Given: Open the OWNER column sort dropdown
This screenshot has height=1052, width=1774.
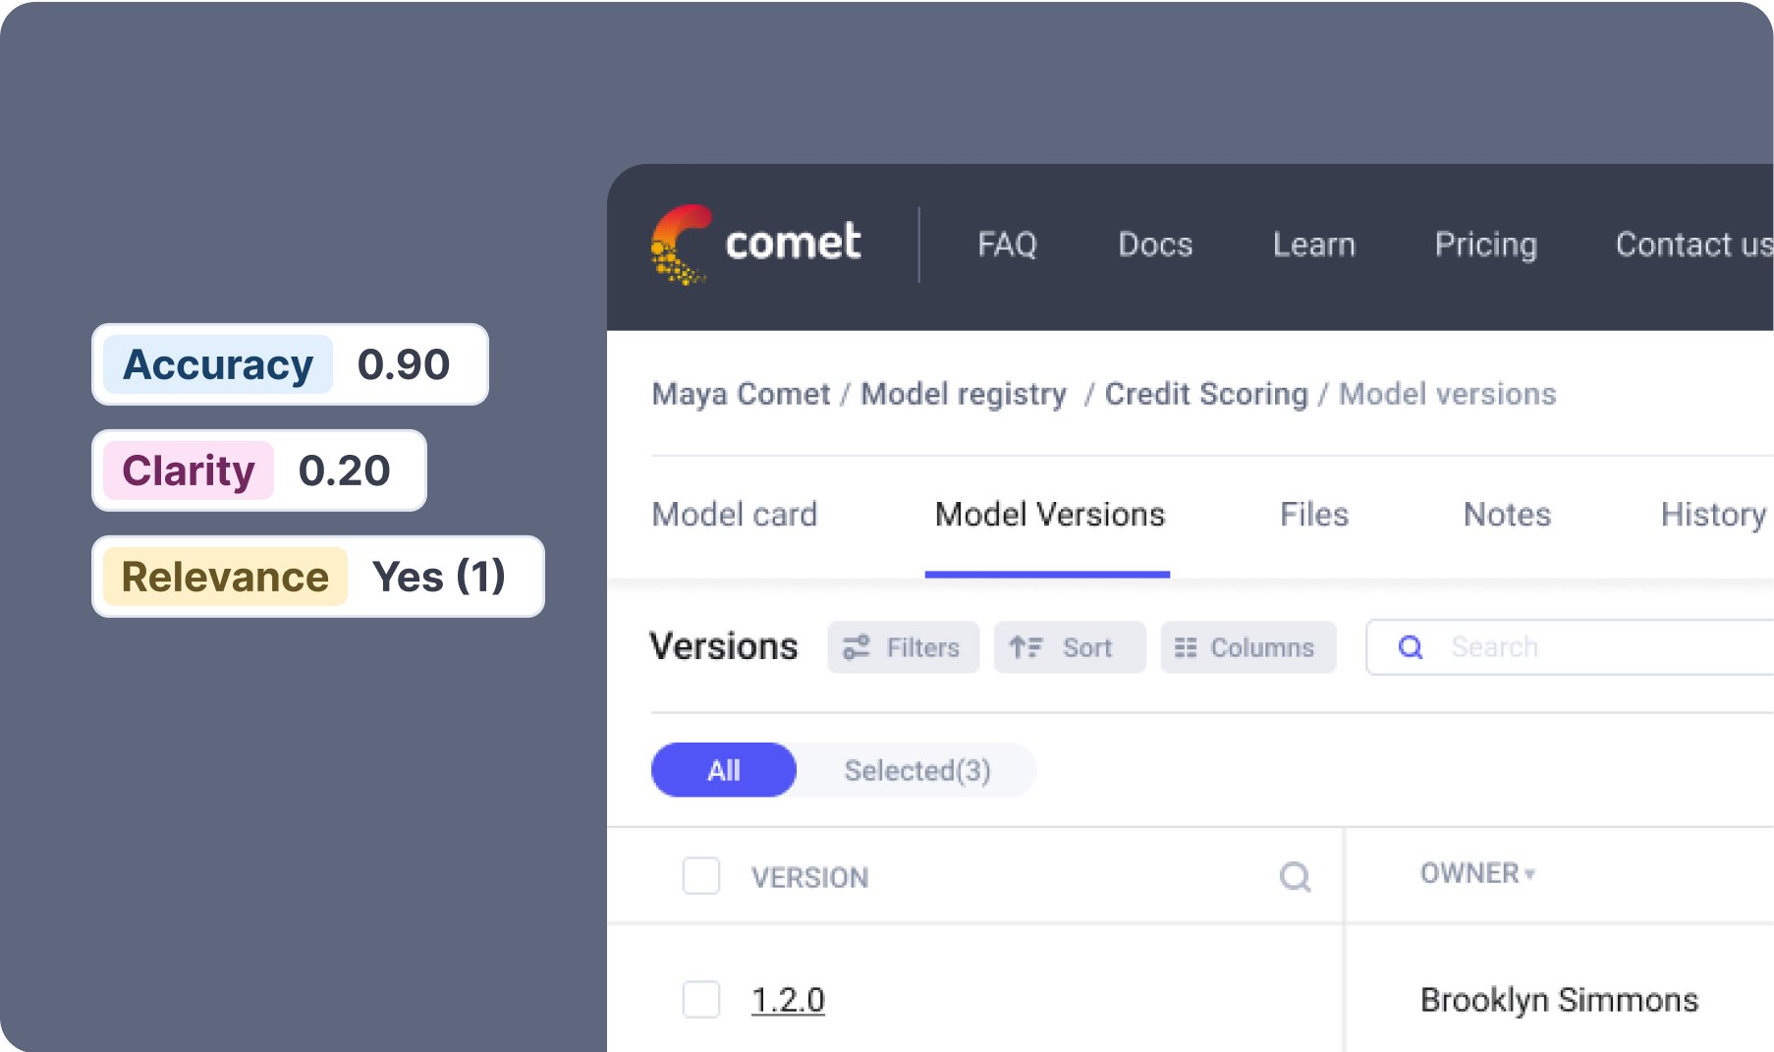Looking at the screenshot, I should coord(1529,872).
